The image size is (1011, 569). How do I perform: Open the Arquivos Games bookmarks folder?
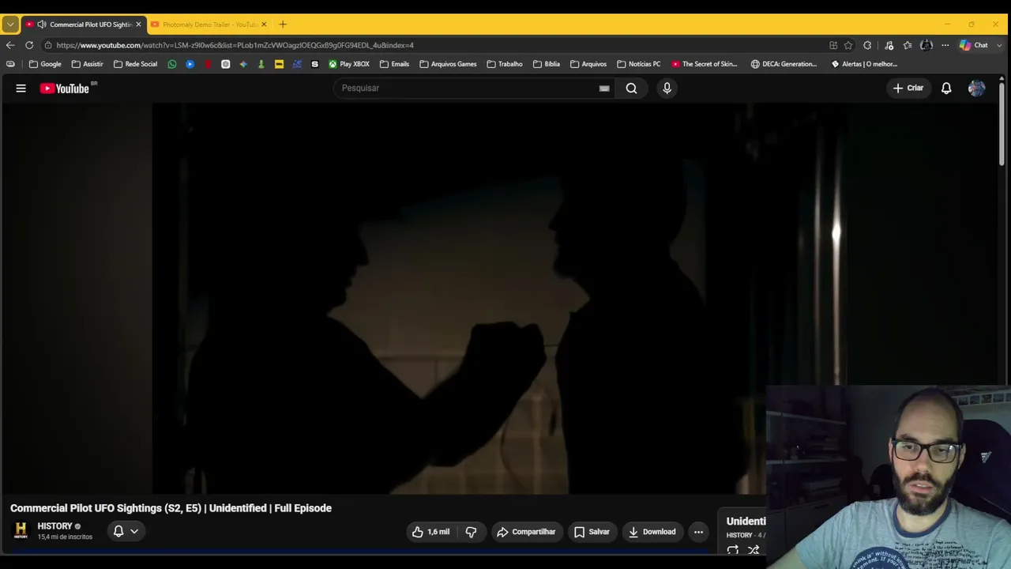pyautogui.click(x=448, y=64)
